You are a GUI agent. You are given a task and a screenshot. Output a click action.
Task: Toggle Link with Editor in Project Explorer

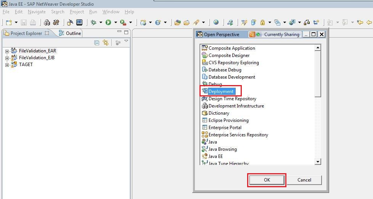point(106,43)
